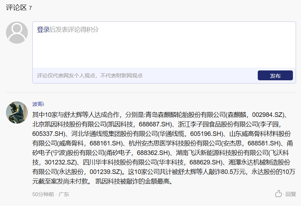The width and height of the screenshot is (301, 206).
Task: Open the 波哥i username profile
Action: pyautogui.click(x=38, y=104)
